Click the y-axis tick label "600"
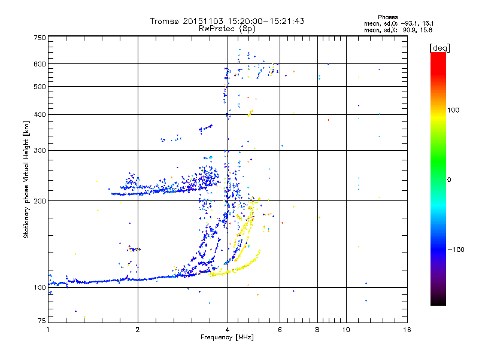The height and width of the screenshot is (359, 479). [40, 64]
